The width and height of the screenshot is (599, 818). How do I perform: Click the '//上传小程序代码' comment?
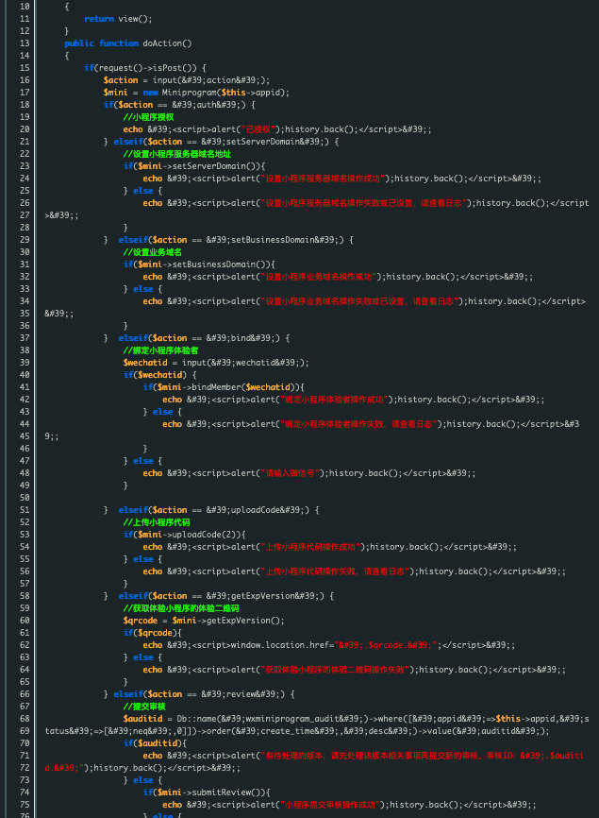point(157,522)
